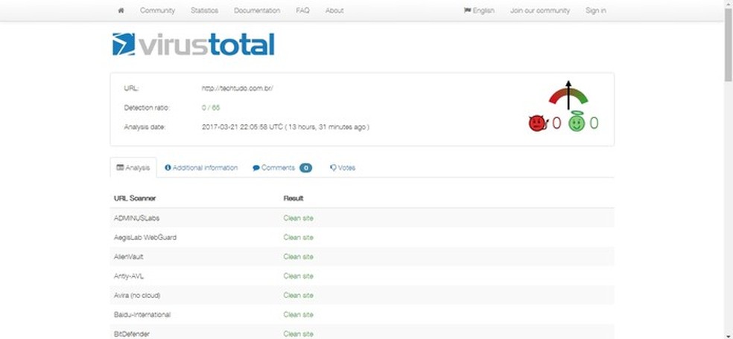Viewport: 733px width, 339px height.
Task: Click the Comments count badge
Action: tap(305, 168)
